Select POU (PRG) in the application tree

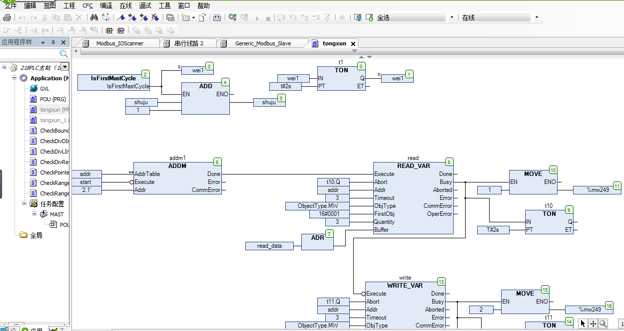(x=53, y=99)
